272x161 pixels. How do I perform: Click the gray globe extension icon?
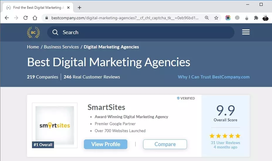[237, 17]
